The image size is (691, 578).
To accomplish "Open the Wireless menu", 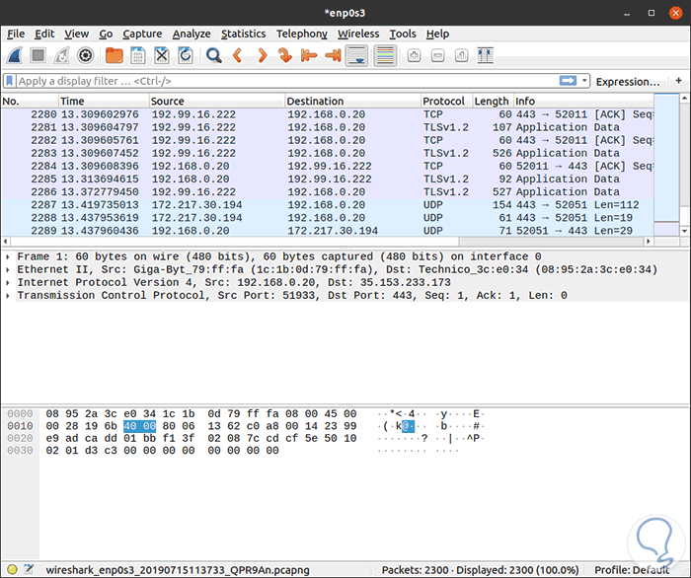I will pyautogui.click(x=358, y=34).
